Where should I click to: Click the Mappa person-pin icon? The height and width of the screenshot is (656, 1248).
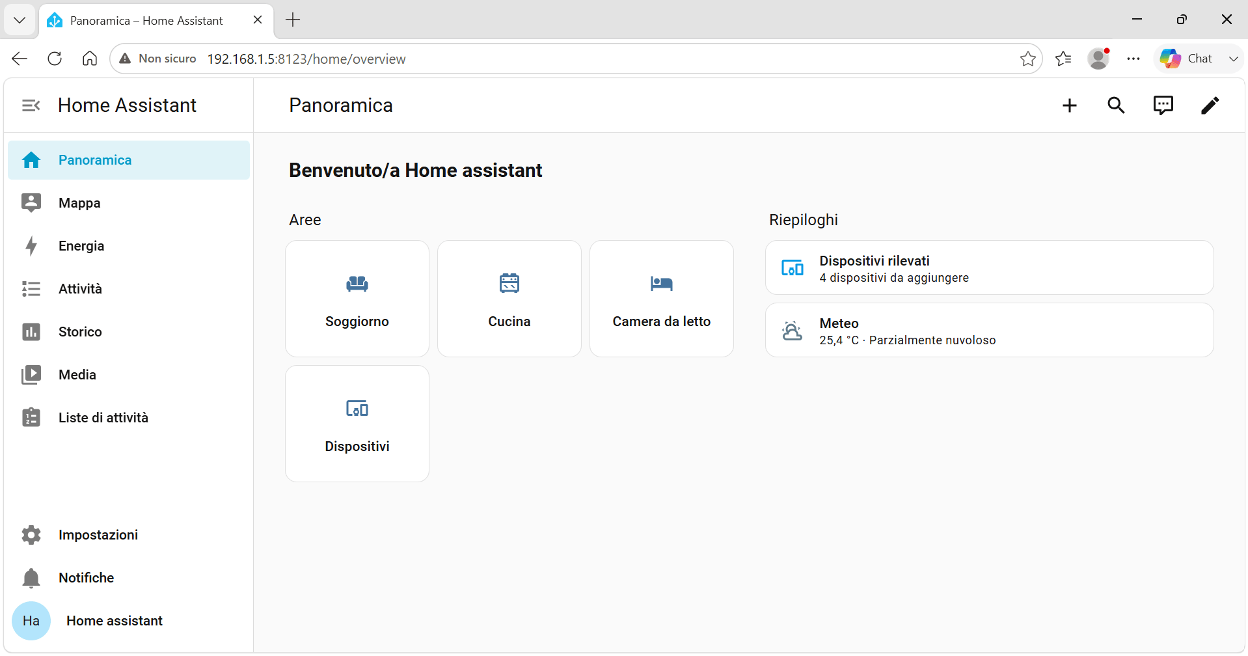tap(31, 203)
